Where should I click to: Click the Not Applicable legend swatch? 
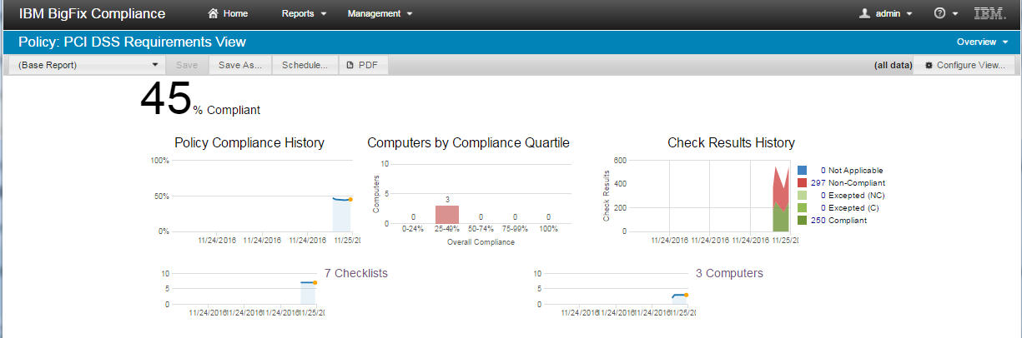(802, 170)
